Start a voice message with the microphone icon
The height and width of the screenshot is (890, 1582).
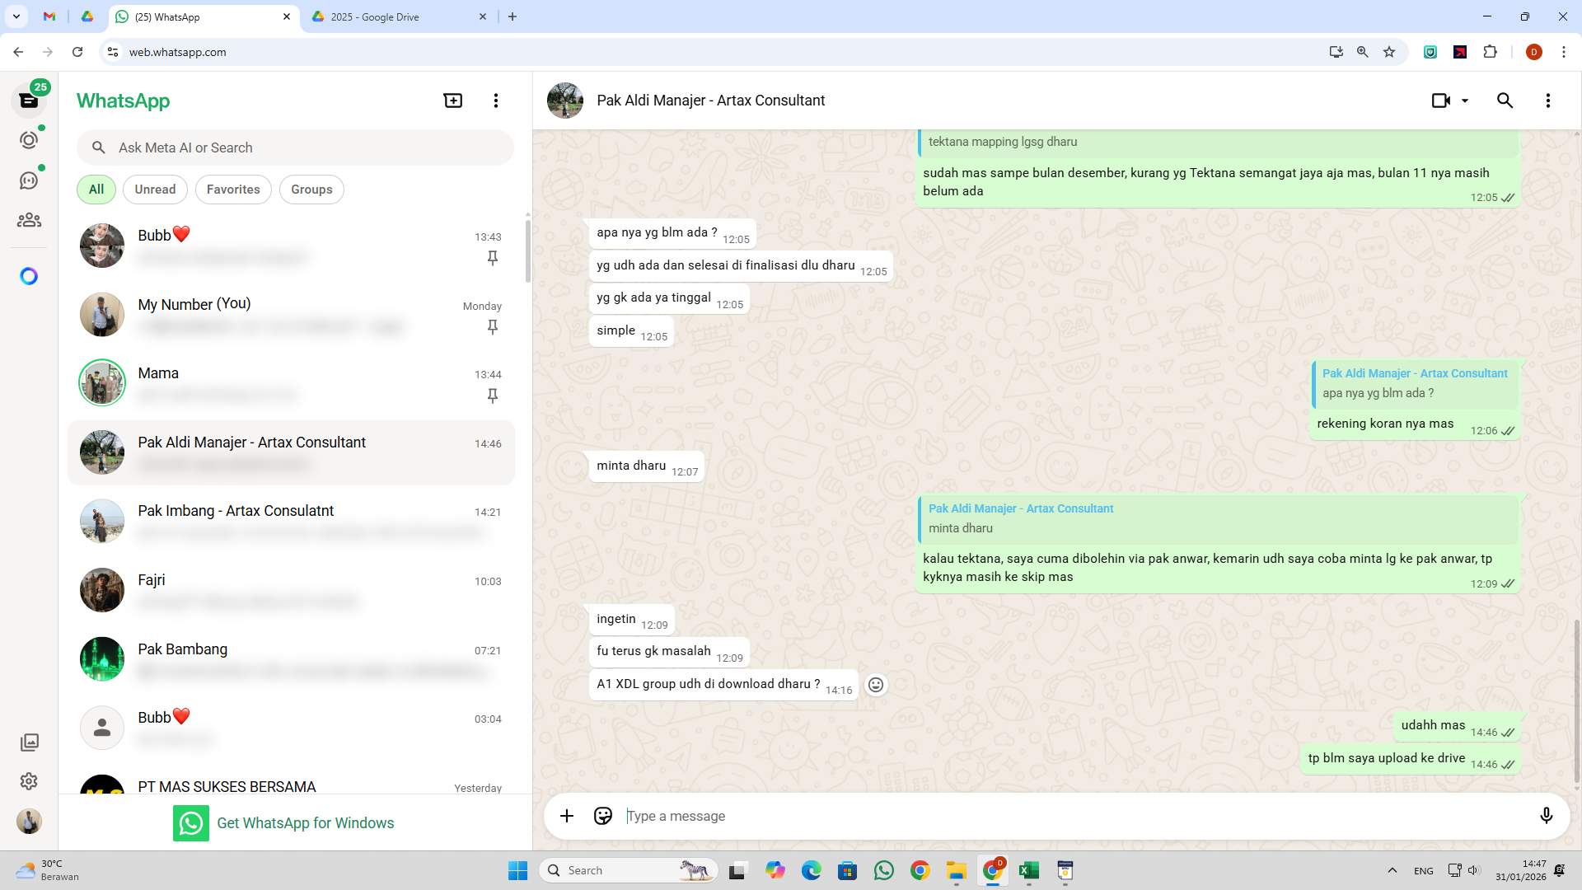(1547, 816)
